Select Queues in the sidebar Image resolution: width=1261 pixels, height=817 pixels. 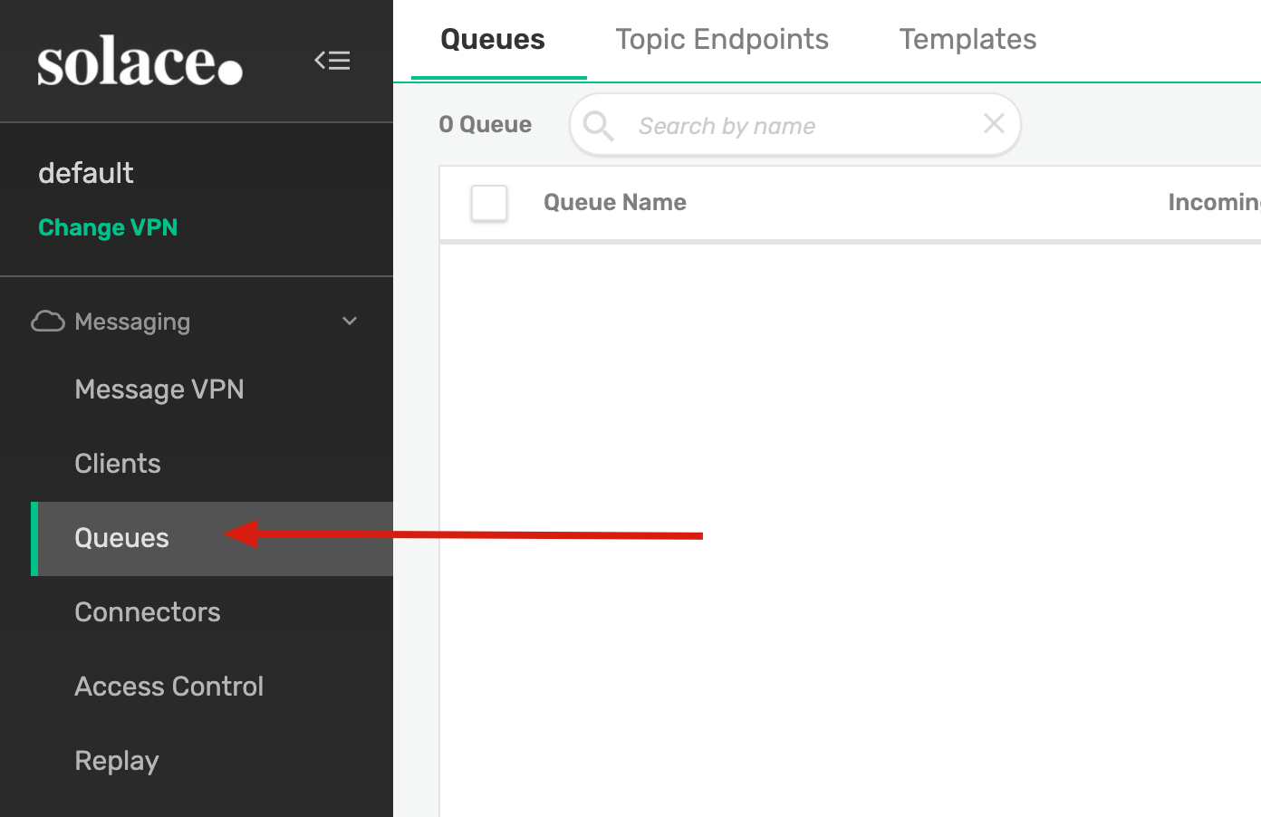tap(122, 538)
